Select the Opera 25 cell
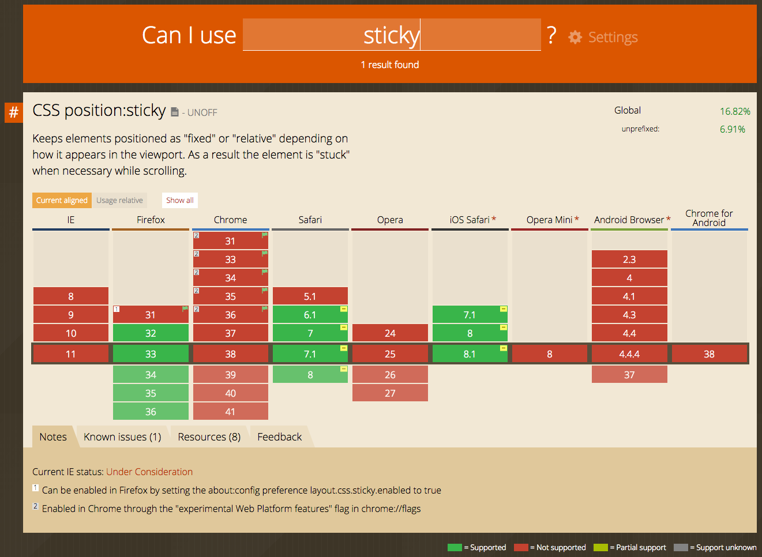 390,354
